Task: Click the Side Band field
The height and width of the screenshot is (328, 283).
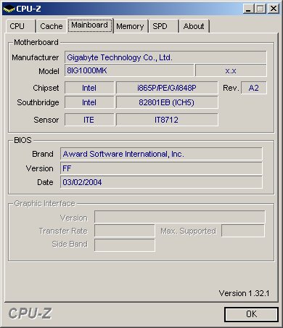Action: click(125, 245)
